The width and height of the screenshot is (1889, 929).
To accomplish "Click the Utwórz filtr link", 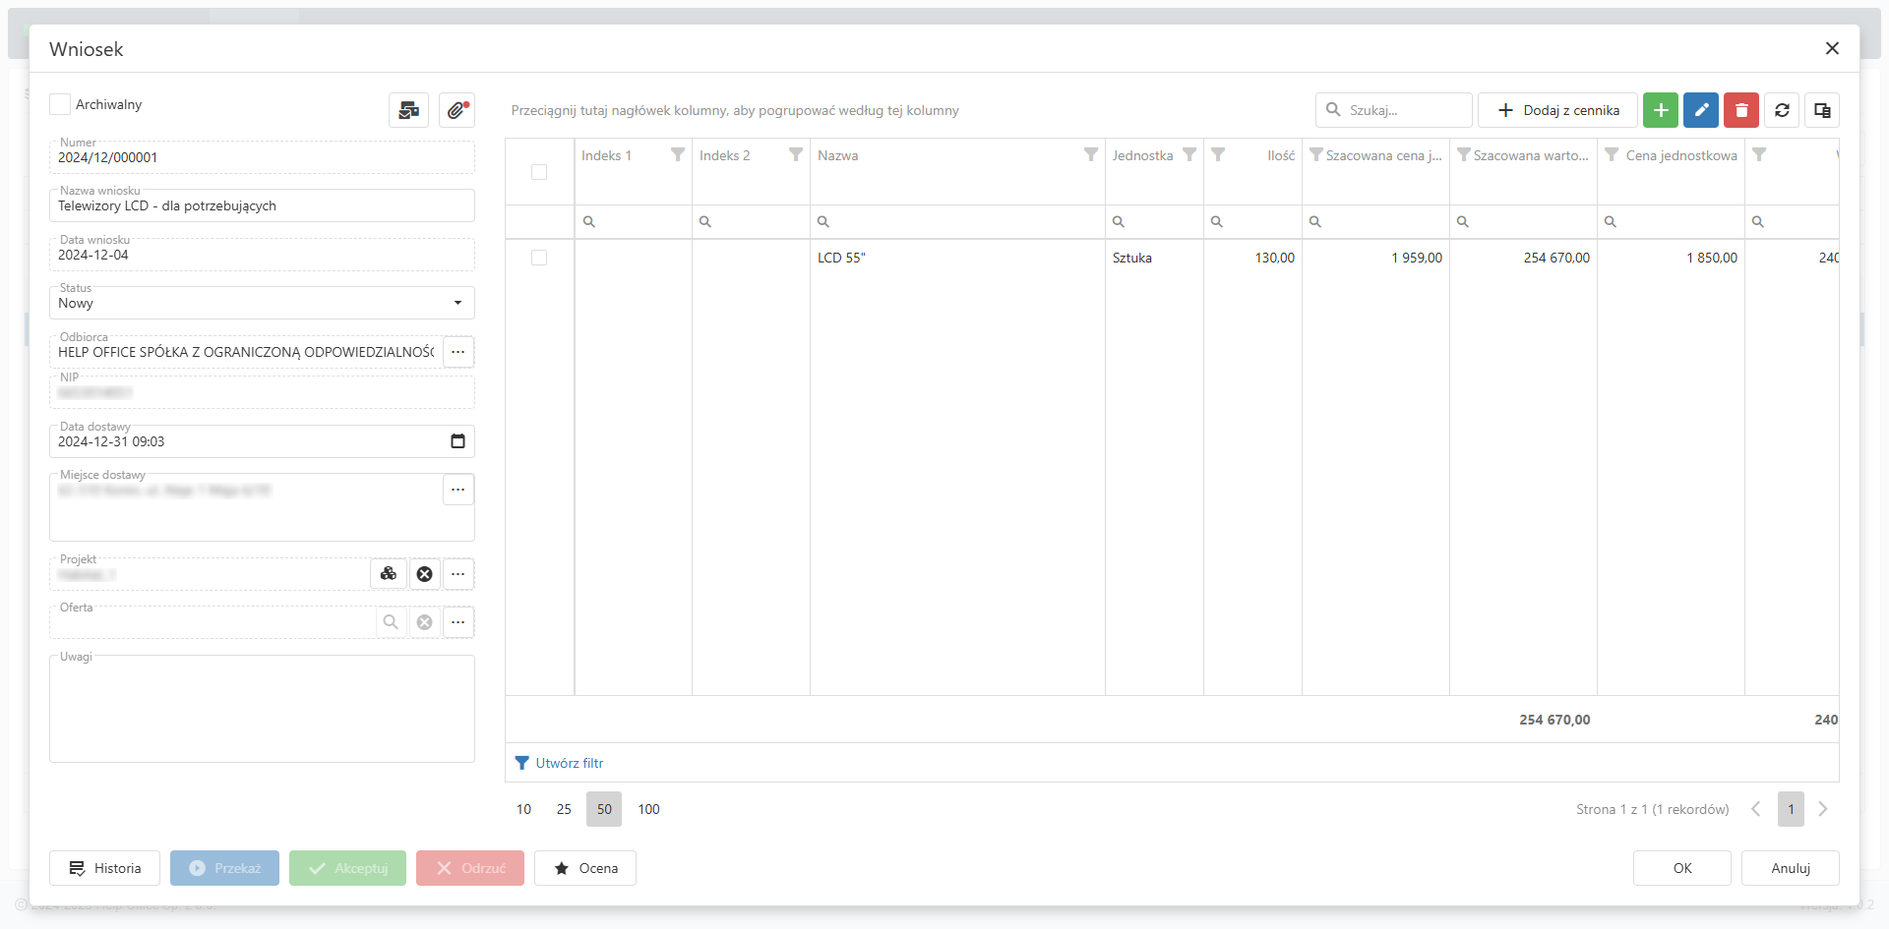I will [569, 763].
